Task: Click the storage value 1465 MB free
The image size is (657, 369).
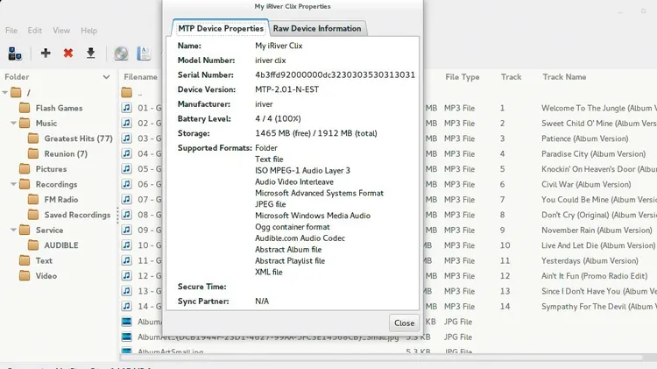Action: click(x=316, y=133)
